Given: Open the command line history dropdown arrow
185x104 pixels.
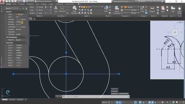Looking at the screenshot, I should pyautogui.click(x=128, y=96).
